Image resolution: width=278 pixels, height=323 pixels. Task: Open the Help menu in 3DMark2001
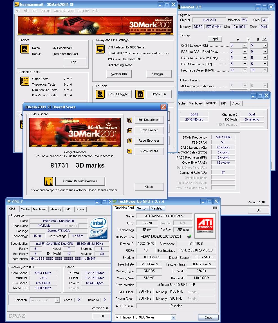95,11
